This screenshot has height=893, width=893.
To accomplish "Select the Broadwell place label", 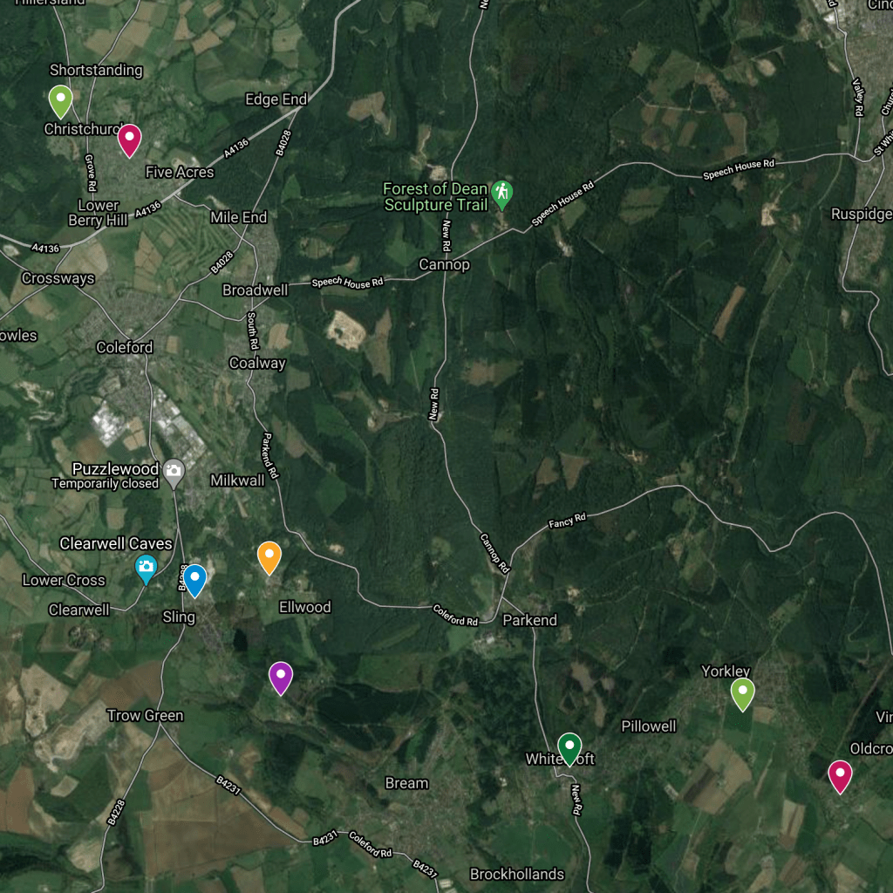I will point(256,290).
